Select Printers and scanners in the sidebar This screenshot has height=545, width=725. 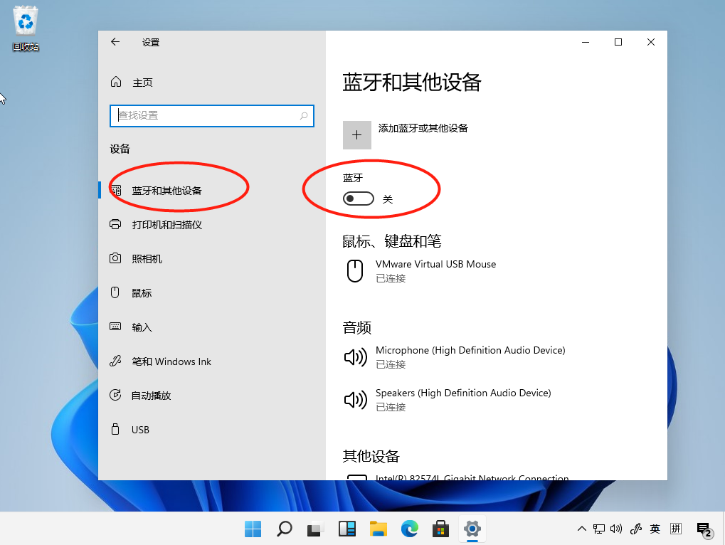(x=166, y=225)
